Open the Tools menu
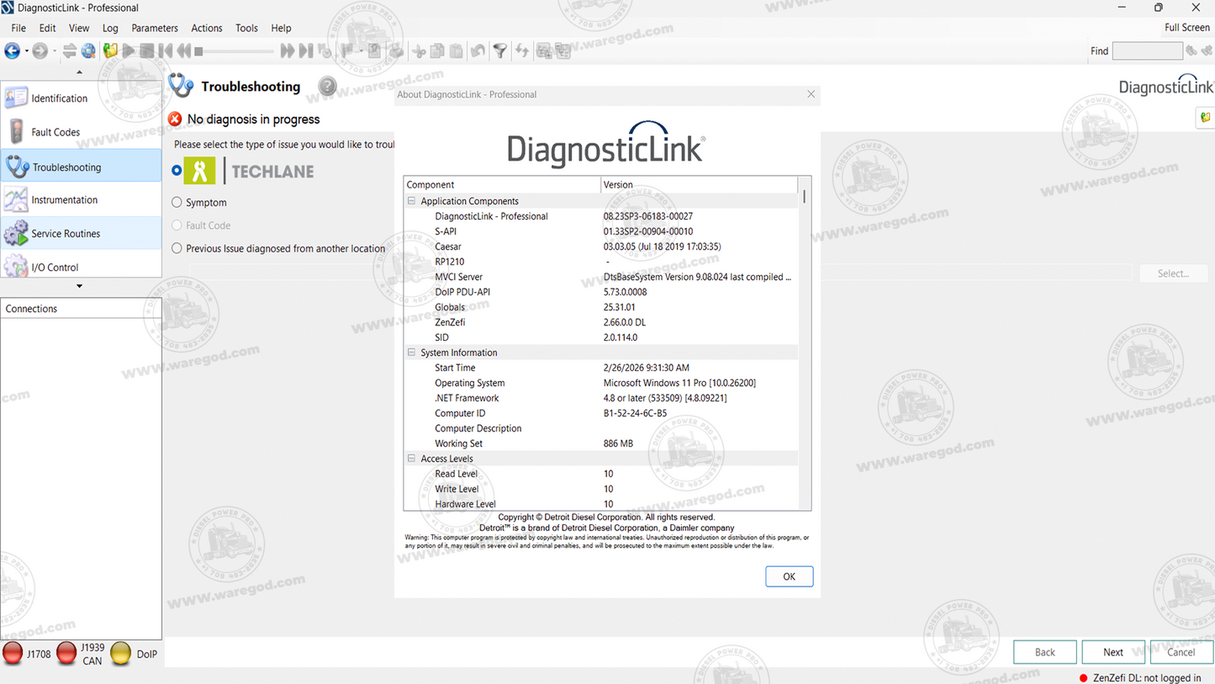 pyautogui.click(x=246, y=28)
